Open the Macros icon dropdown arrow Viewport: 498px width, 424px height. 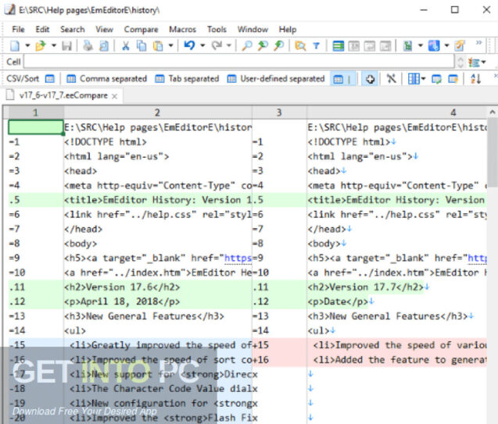(446, 45)
